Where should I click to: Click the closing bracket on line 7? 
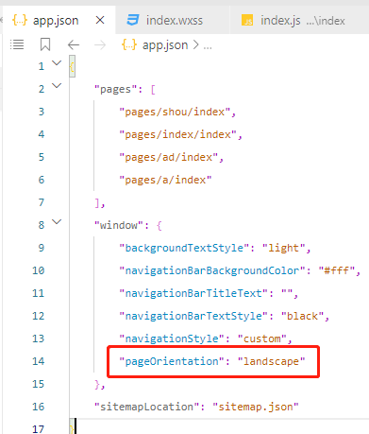97,203
